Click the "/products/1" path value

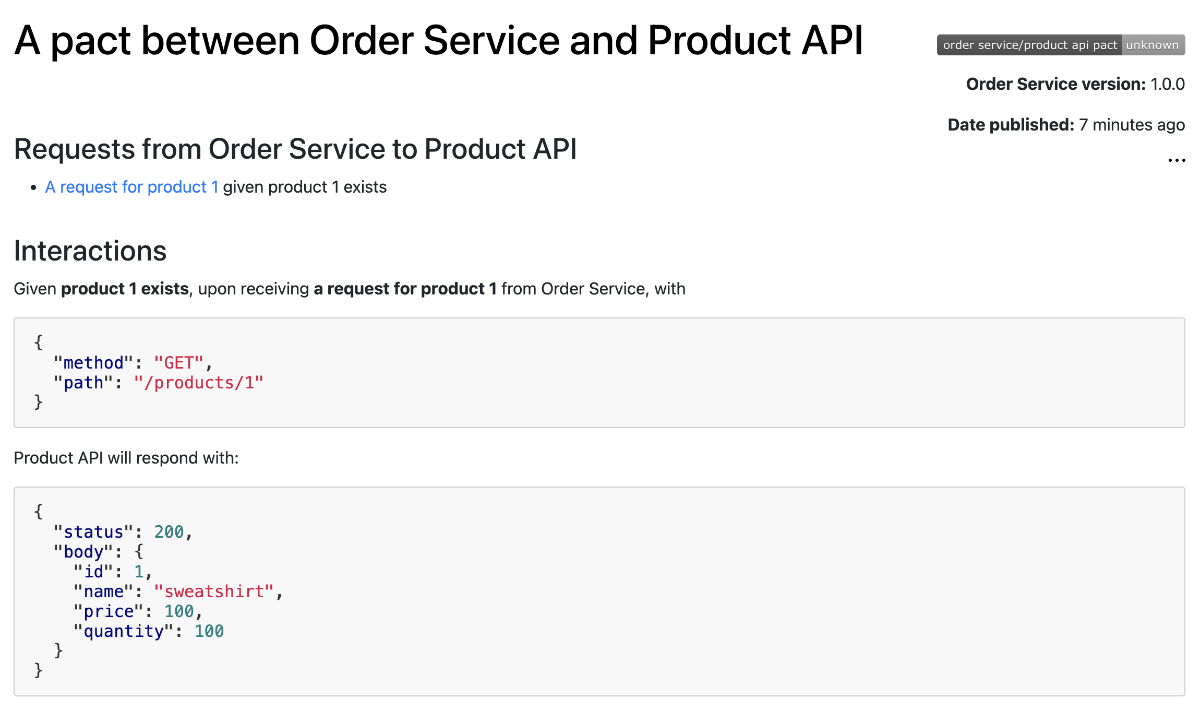coord(199,383)
